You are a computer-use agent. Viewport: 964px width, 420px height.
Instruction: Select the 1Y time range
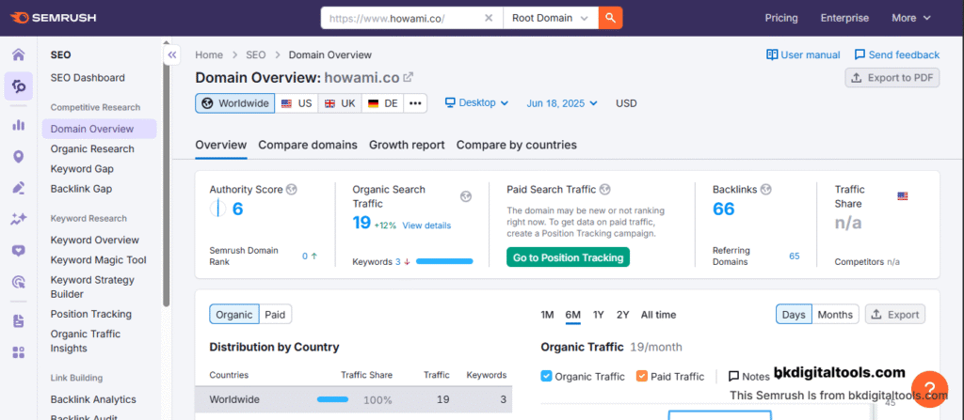[x=598, y=315]
